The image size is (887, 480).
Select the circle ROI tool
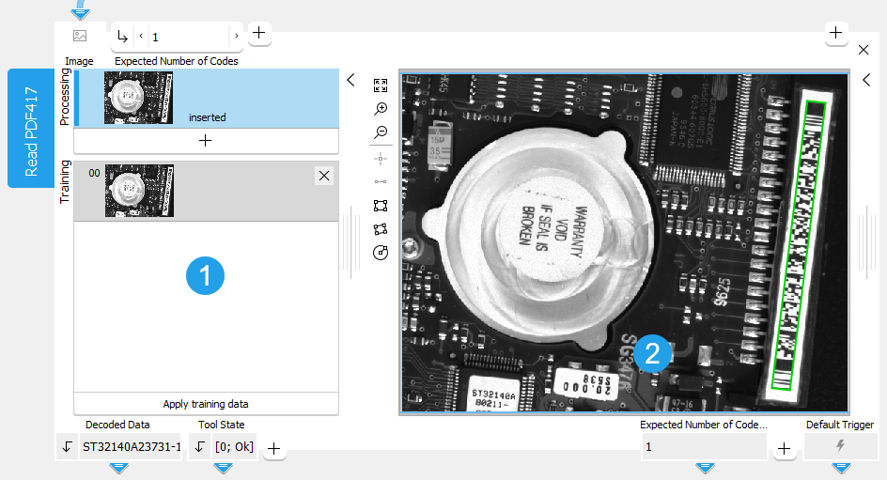pyautogui.click(x=381, y=253)
